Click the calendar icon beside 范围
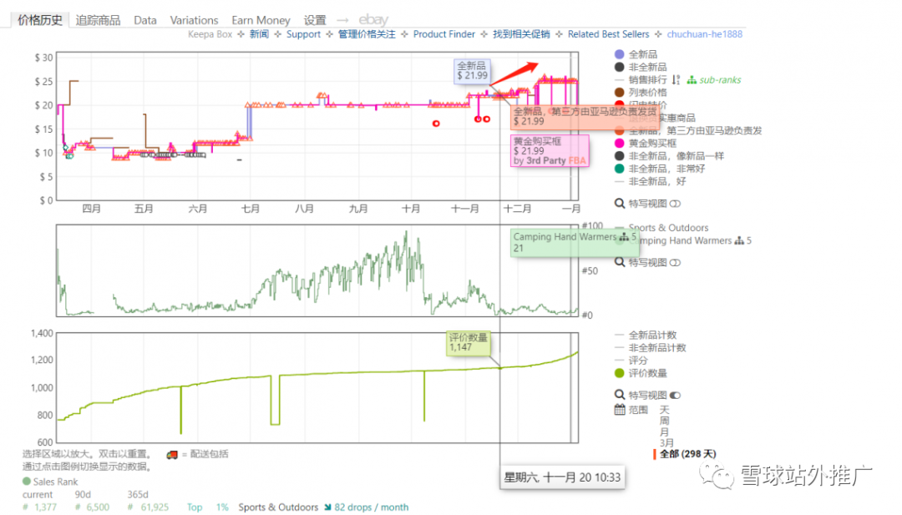Image resolution: width=902 pixels, height=515 pixels. 620,410
